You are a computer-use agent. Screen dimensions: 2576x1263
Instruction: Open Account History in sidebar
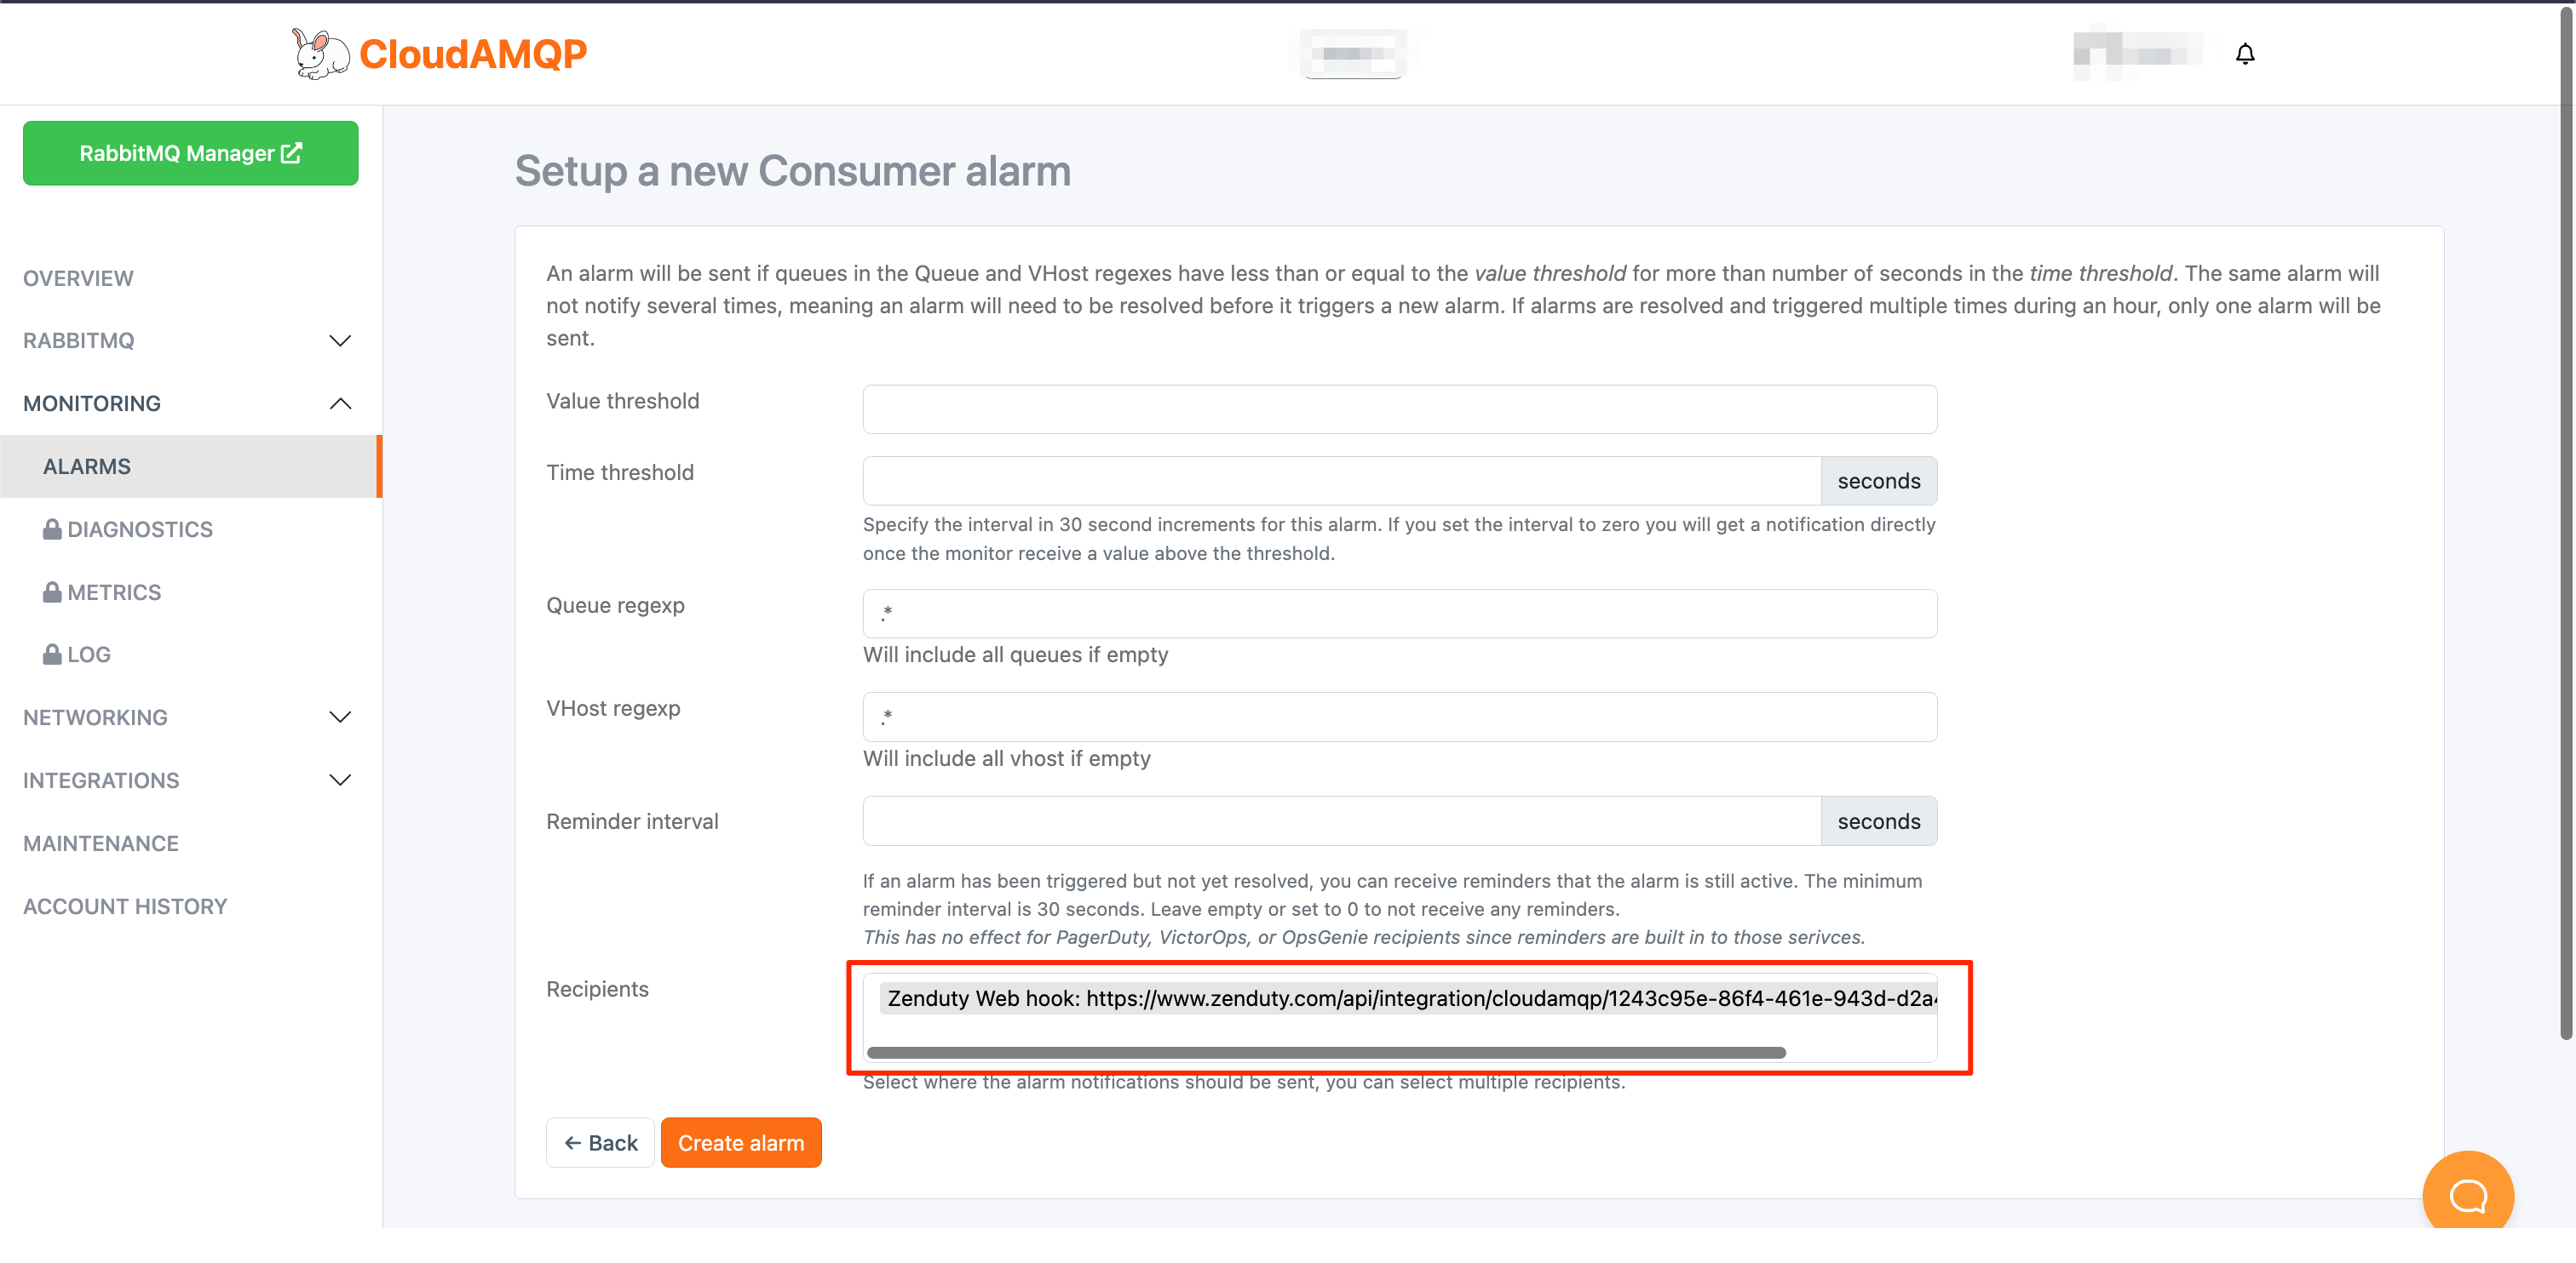click(125, 906)
